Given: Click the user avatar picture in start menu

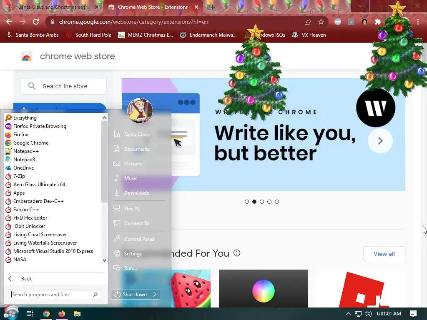Looking at the screenshot, I should 140,111.
